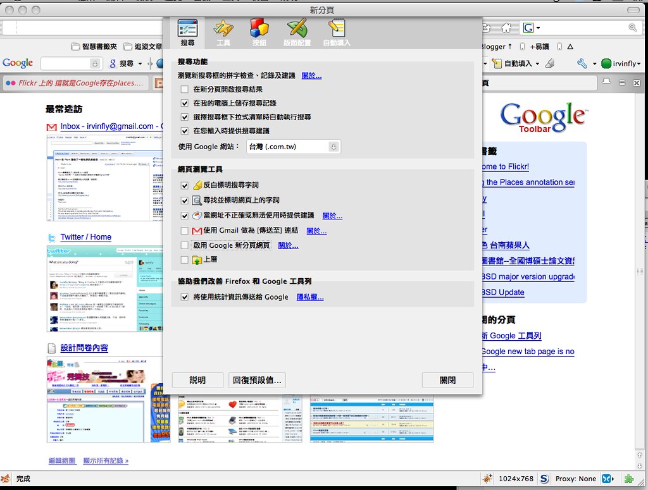The height and width of the screenshot is (490, 648).
Task: Click the green puzzle extension icon
Action: pyautogui.click(x=628, y=479)
